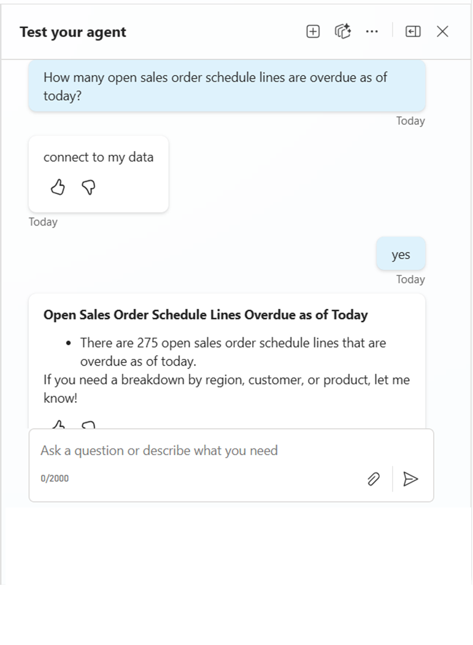Screen dimensions: 473x645
Task: Start a new chat with plus icon
Action: point(313,31)
